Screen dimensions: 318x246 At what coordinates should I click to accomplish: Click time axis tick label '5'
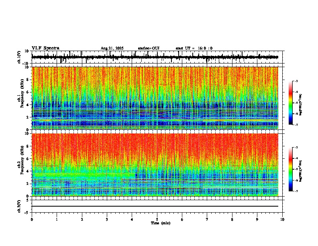click(x=157, y=219)
